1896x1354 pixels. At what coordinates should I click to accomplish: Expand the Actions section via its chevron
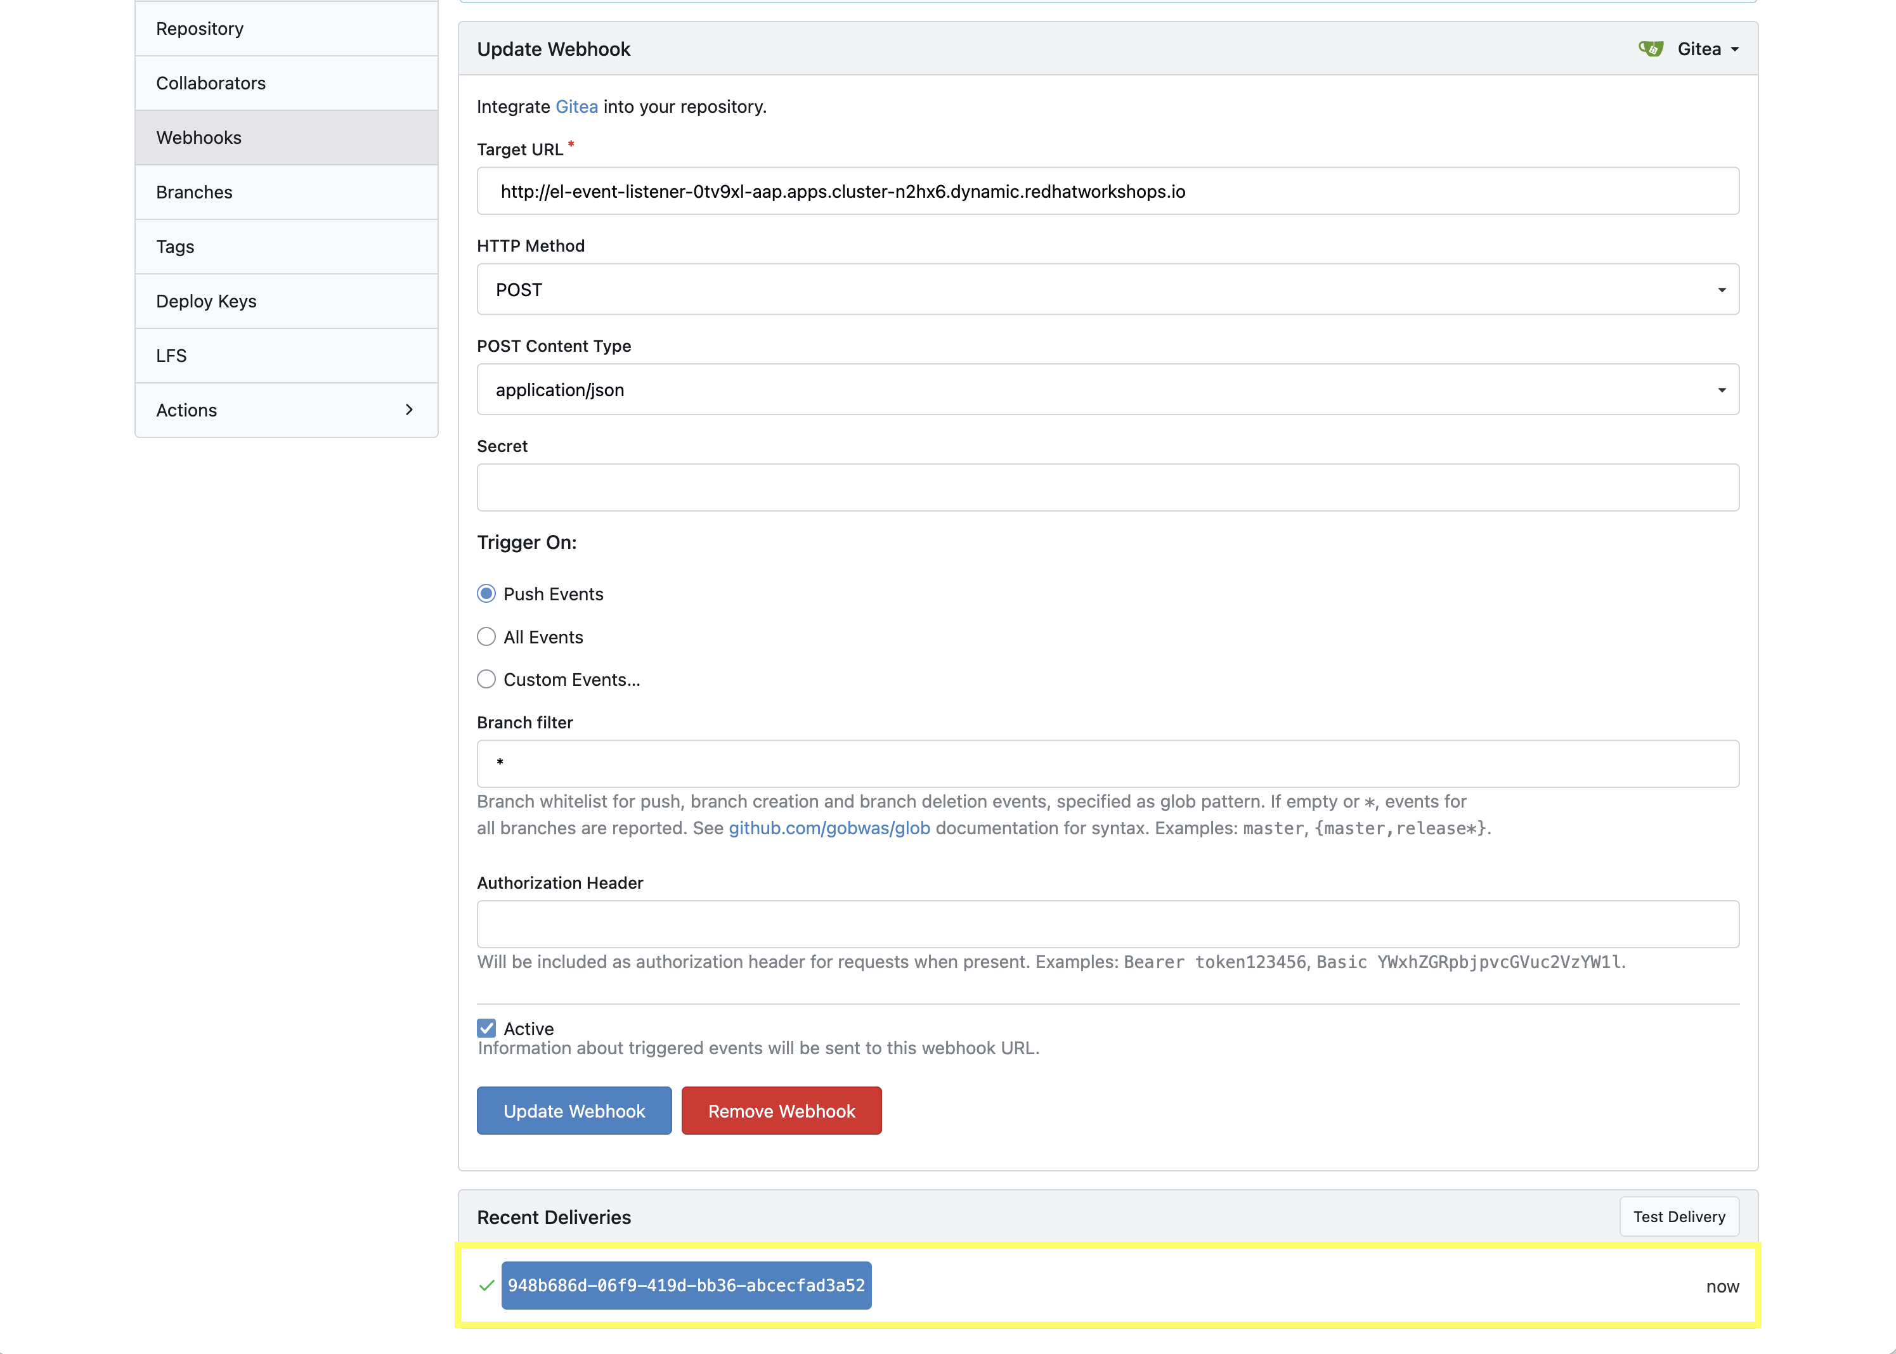409,409
